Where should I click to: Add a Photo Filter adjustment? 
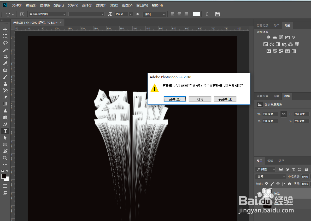pyautogui.click(x=284, y=44)
